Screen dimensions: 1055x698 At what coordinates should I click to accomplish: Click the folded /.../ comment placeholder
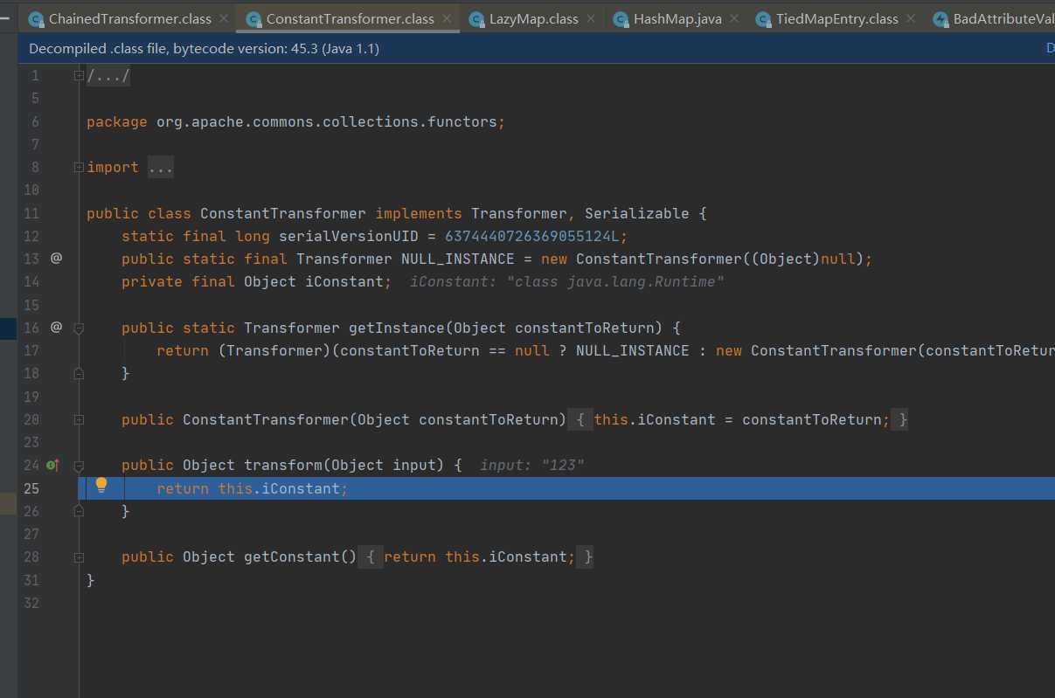point(108,76)
